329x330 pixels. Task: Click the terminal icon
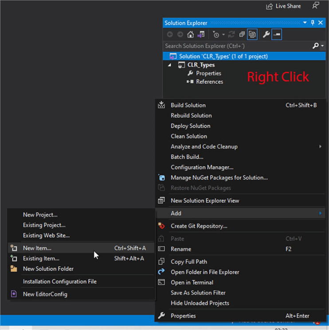(161, 282)
